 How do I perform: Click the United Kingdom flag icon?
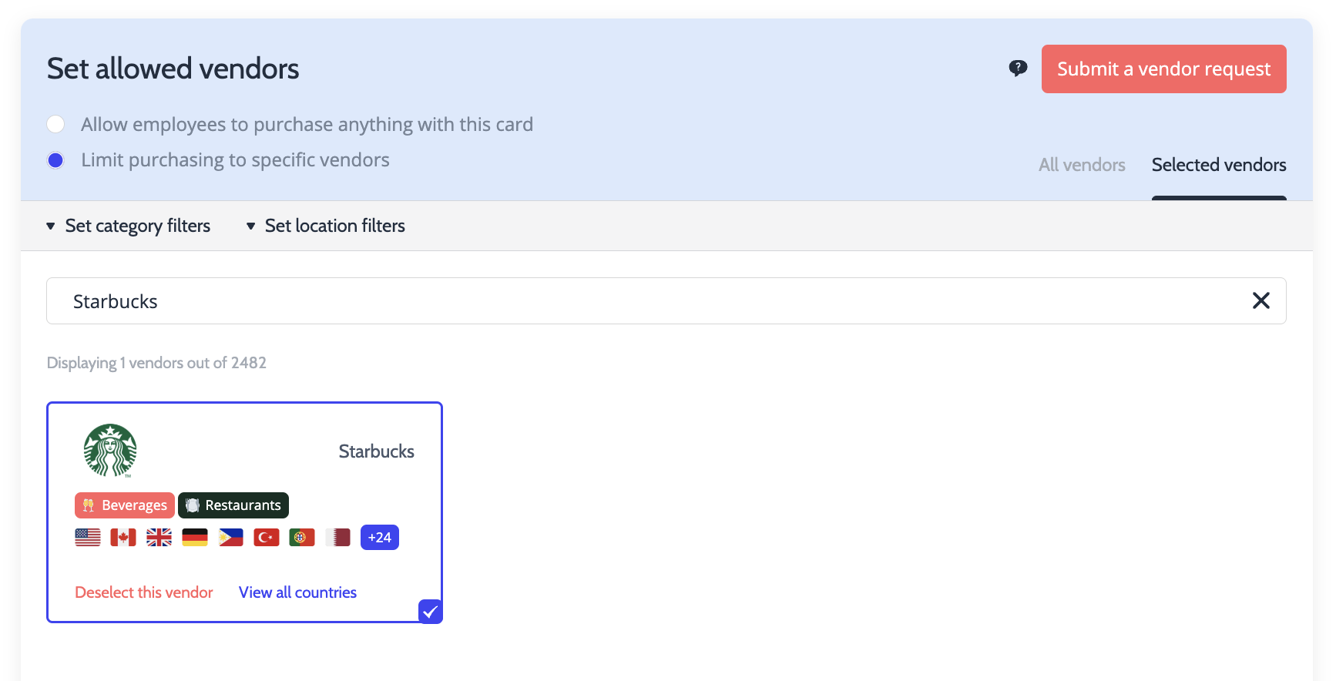159,537
